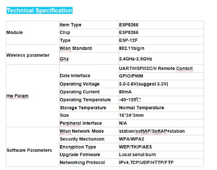The image size is (217, 170).
Task: Click the Operating Voltage label
Action: 80,84
